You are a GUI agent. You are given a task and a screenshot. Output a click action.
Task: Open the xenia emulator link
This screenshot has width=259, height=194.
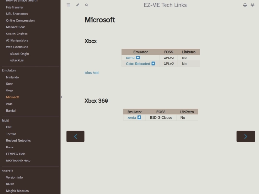pos(131,118)
